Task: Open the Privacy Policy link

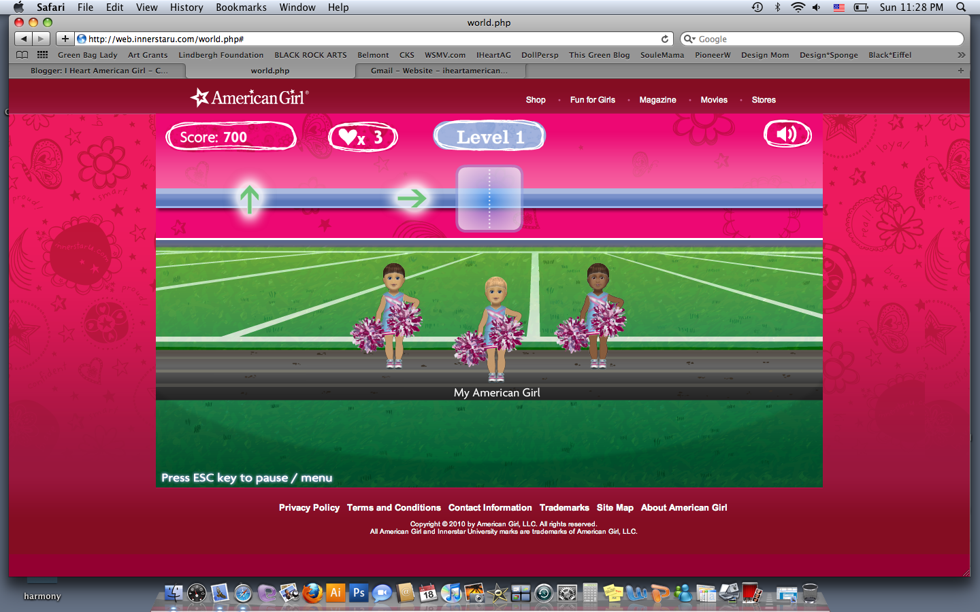Action: [x=309, y=508]
